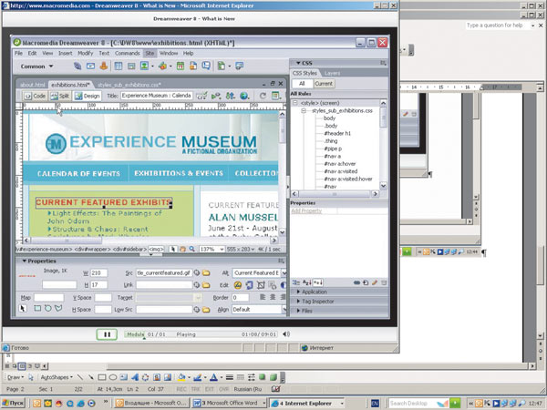547x410 pixels.
Task: Select the Polygon Hotspot tool
Action: tap(58, 308)
